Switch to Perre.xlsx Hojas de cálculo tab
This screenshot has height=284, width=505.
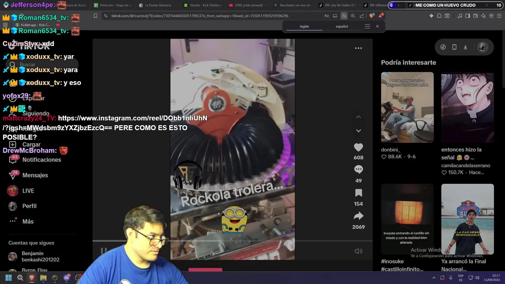tap(112, 5)
